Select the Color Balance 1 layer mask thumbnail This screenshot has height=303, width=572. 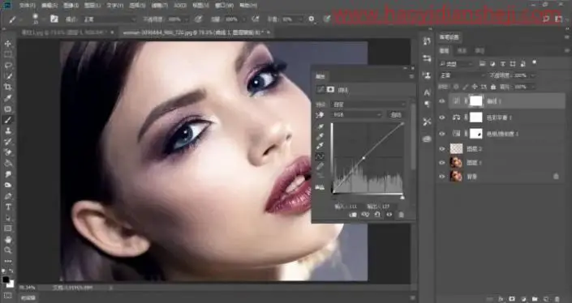pos(476,117)
